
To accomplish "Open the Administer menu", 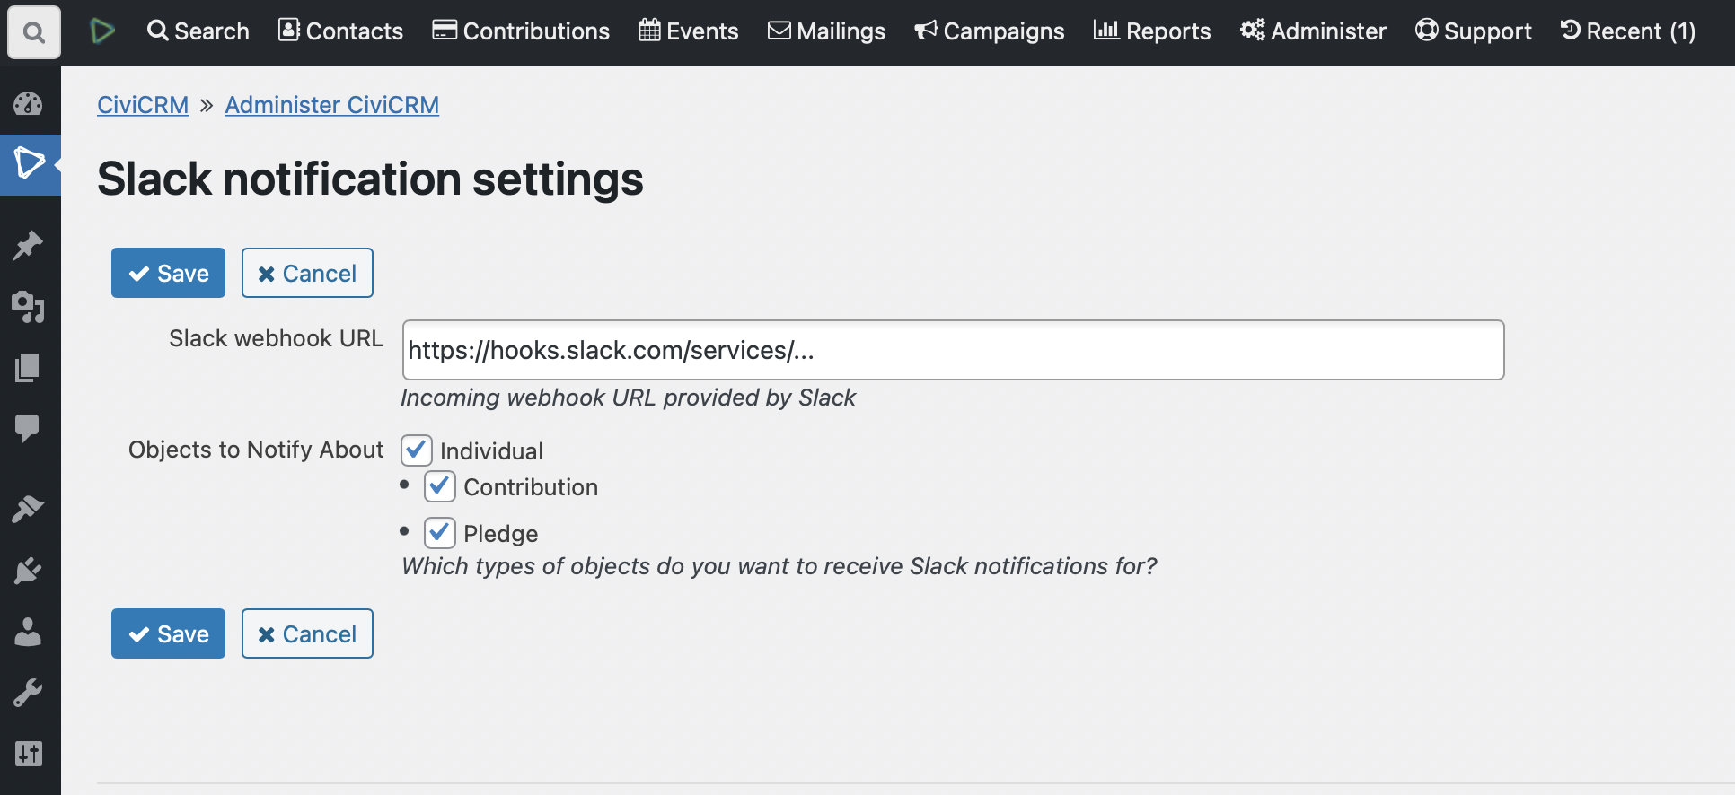I will (1313, 31).
